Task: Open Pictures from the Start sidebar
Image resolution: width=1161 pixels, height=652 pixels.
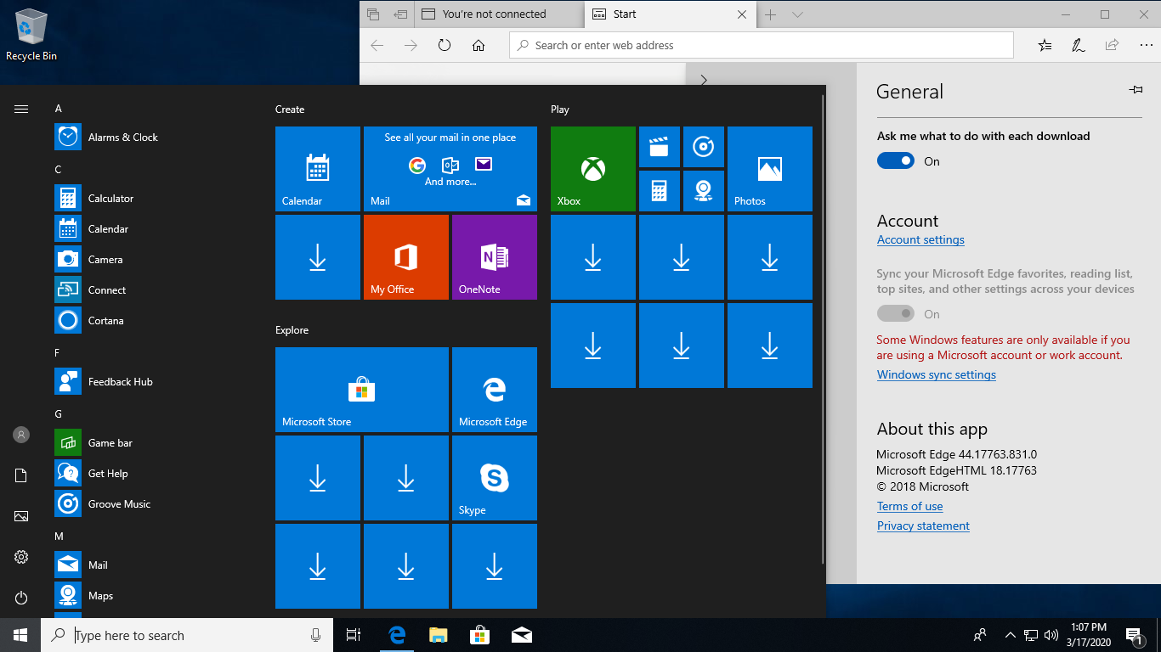Action: click(x=21, y=516)
